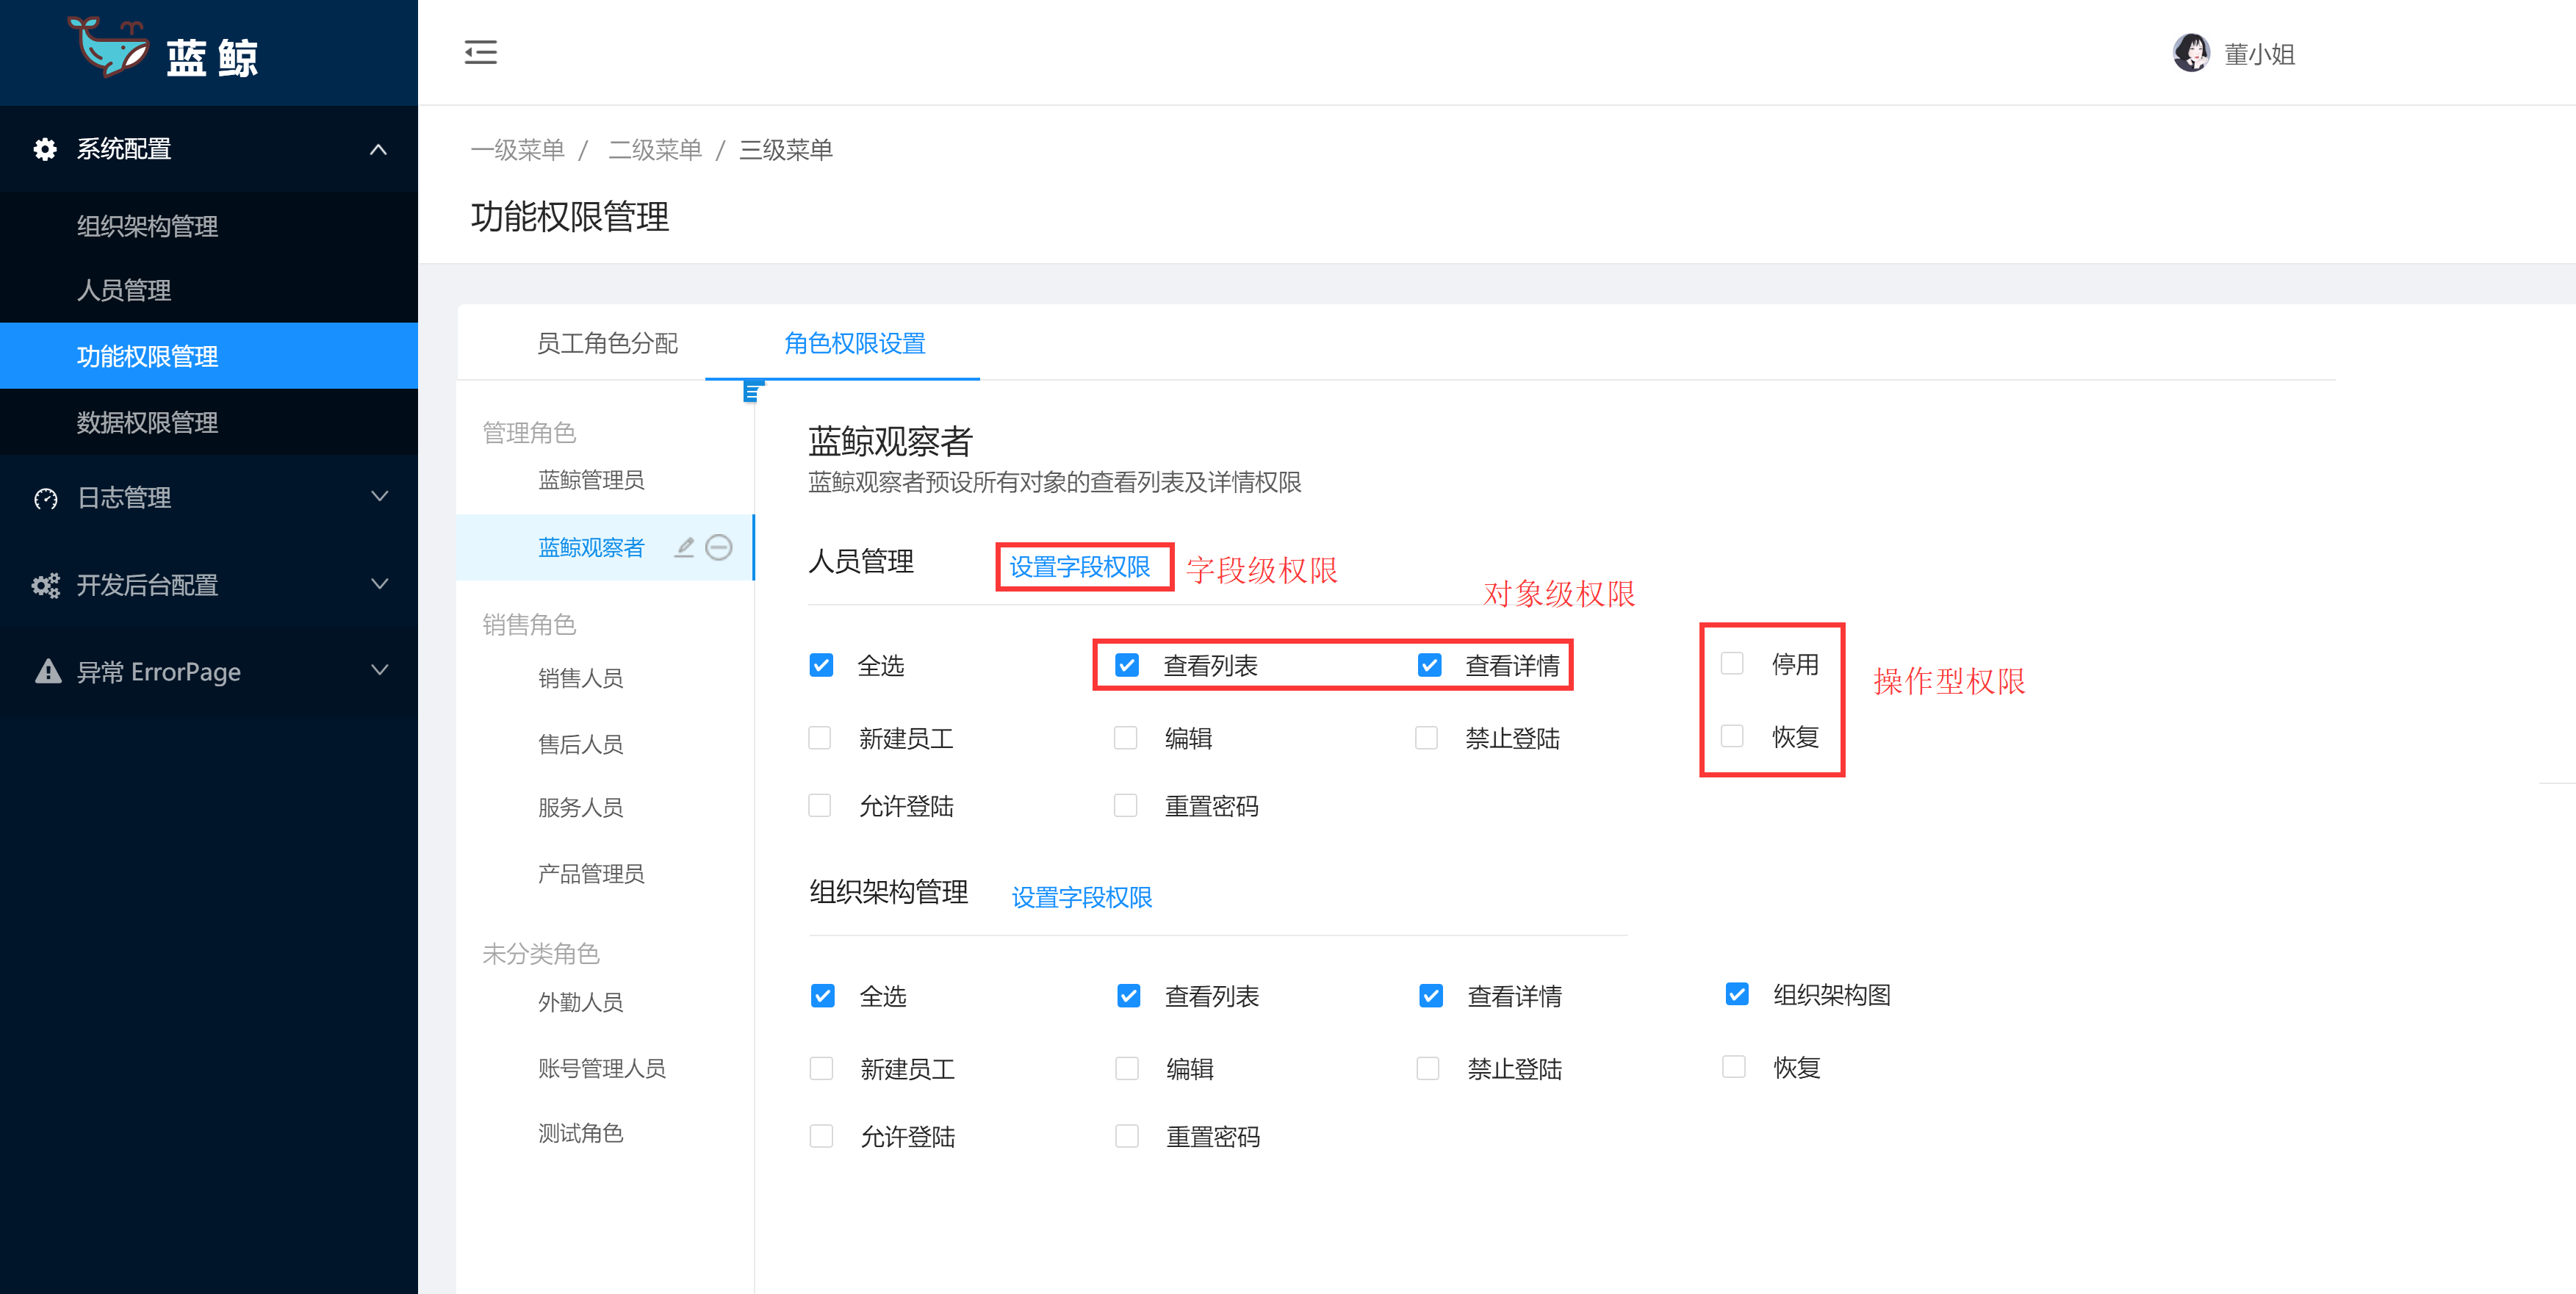
Task: Delete 蓝鲸观察者 role with the minus icon
Action: [719, 547]
